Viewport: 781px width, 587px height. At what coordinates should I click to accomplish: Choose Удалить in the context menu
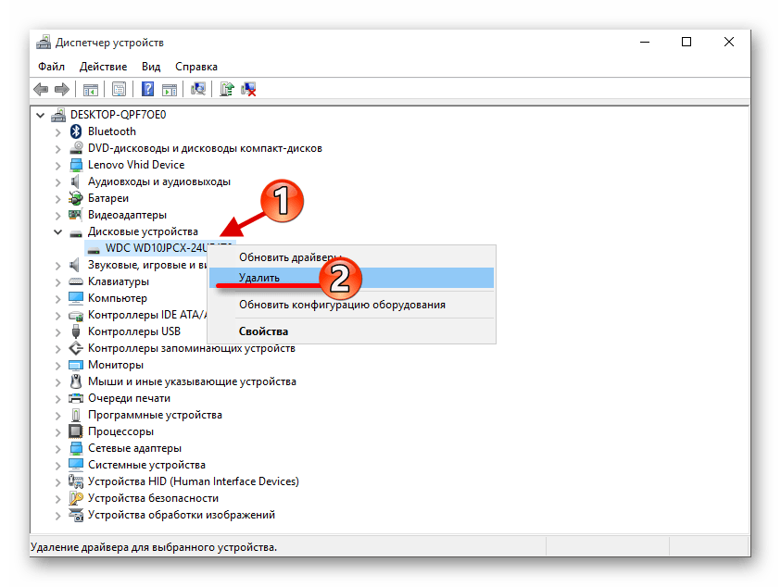(351, 278)
